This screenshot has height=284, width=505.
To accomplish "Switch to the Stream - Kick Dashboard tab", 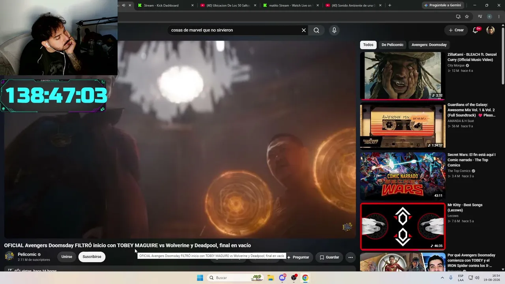I will pos(161,5).
